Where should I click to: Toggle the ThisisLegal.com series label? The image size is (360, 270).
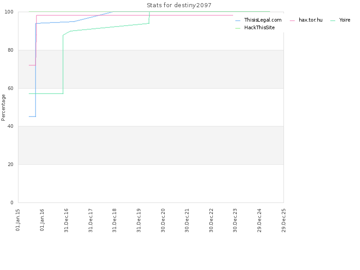click(x=263, y=20)
